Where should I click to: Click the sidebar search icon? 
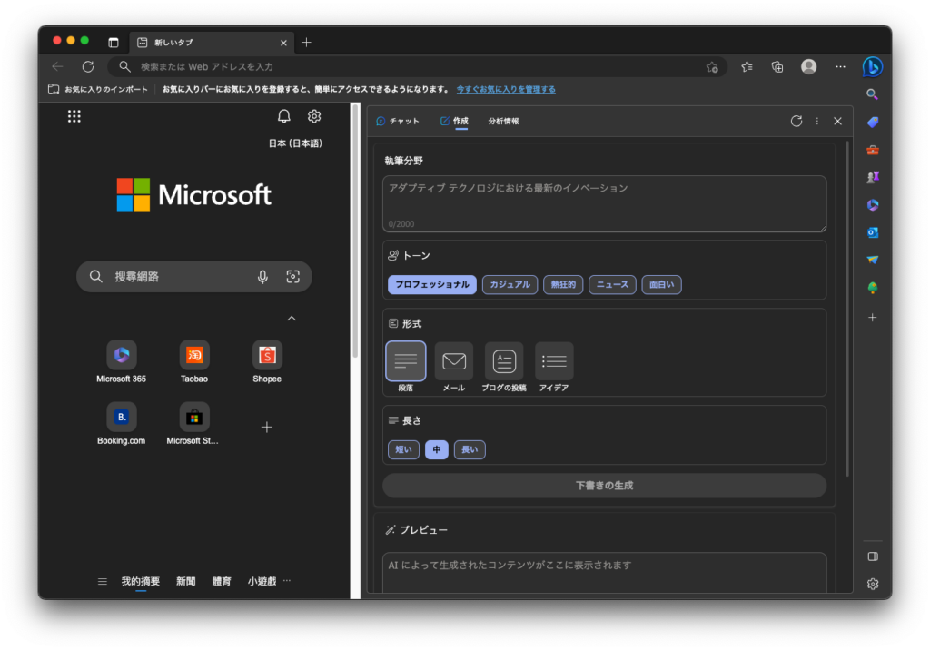(x=872, y=94)
